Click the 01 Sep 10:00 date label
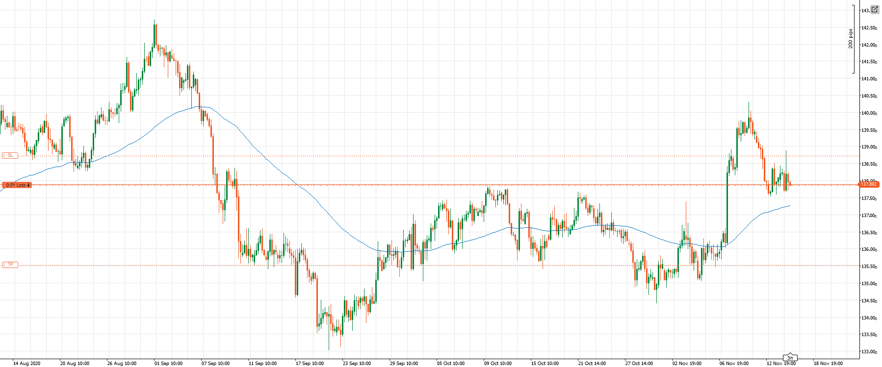 (168, 364)
